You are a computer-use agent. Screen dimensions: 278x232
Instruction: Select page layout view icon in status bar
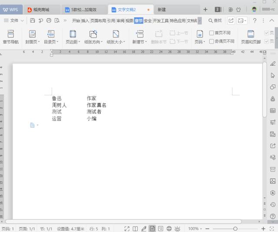pyautogui.click(x=152, y=229)
